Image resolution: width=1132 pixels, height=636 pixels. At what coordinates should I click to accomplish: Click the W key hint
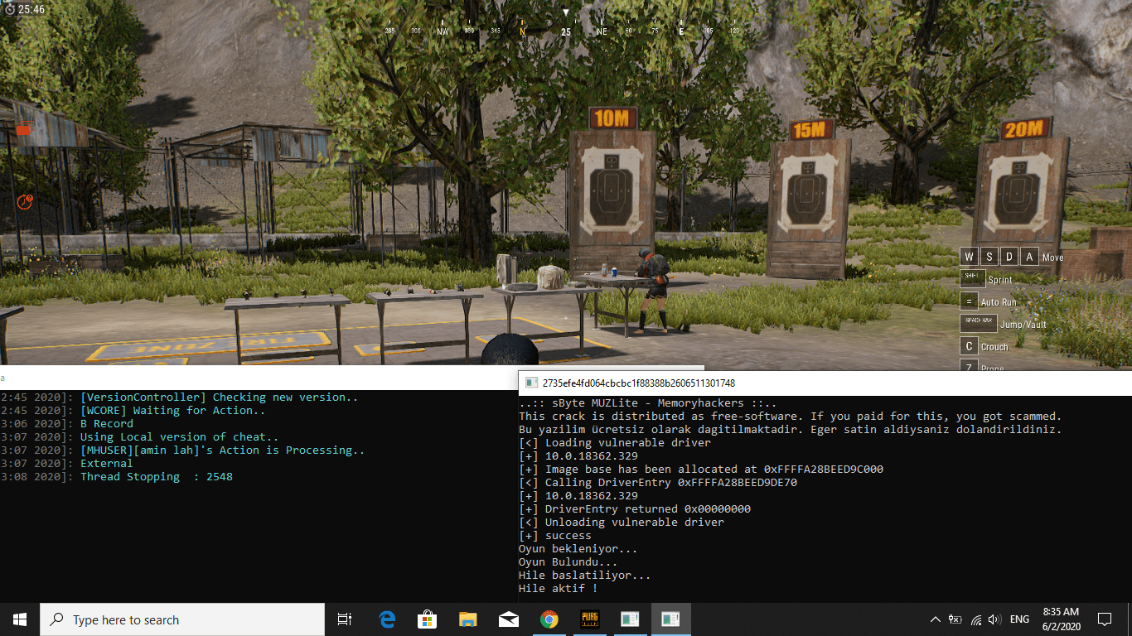(x=969, y=257)
